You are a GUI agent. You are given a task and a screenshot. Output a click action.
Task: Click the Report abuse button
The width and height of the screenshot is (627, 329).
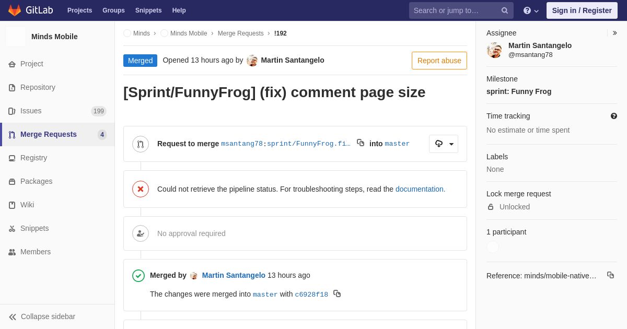click(439, 61)
